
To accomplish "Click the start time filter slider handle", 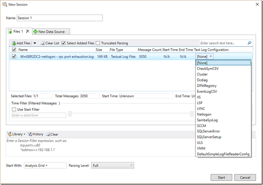I will [x=70, y=114].
